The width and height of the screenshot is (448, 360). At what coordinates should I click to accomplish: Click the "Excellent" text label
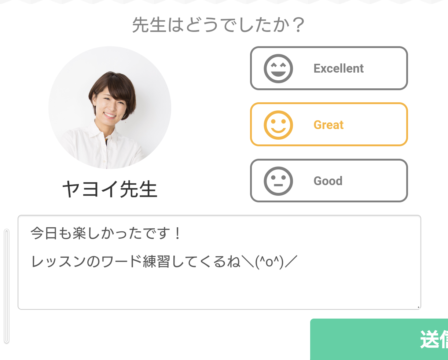[338, 69]
